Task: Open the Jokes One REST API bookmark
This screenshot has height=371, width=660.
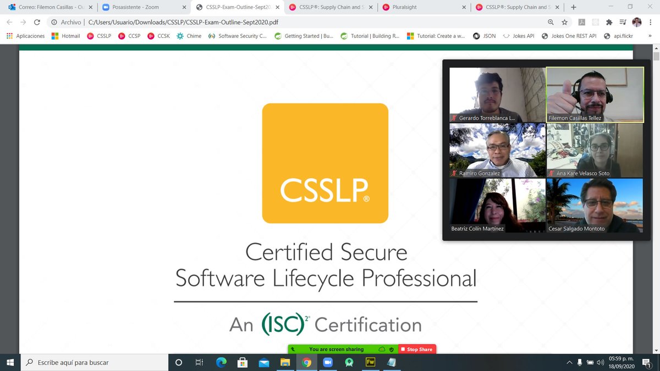Action: pyautogui.click(x=569, y=36)
